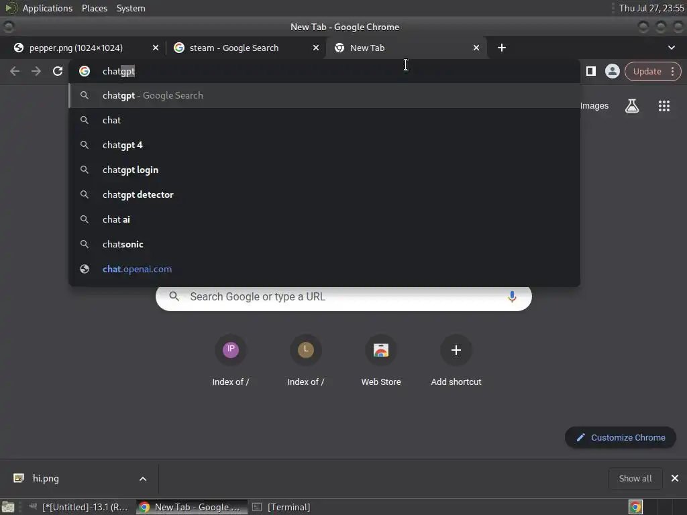Click the Google icon in the address bar
This screenshot has height=515, width=687.
tap(85, 71)
